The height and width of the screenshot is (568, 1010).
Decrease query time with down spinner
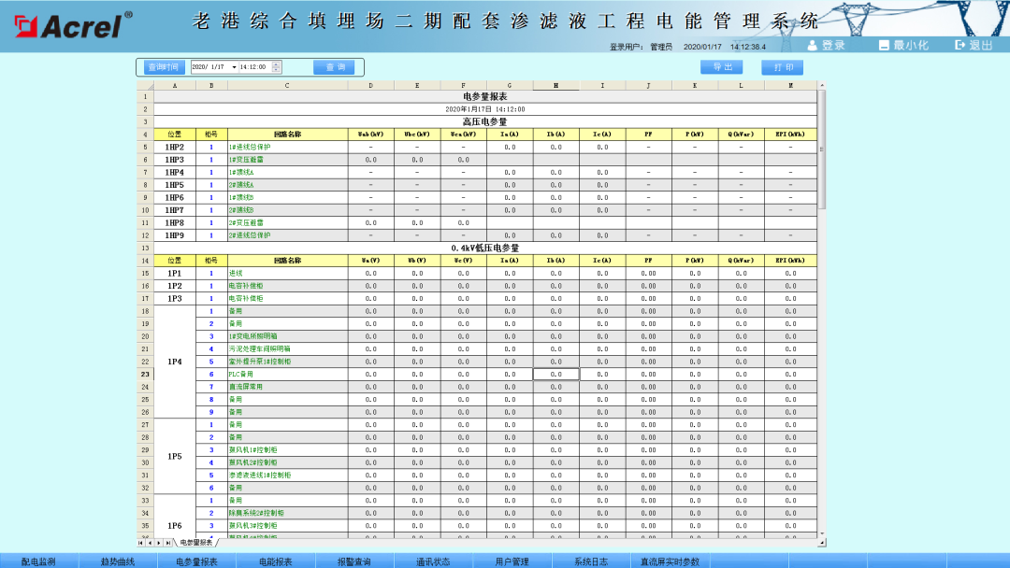coord(276,69)
